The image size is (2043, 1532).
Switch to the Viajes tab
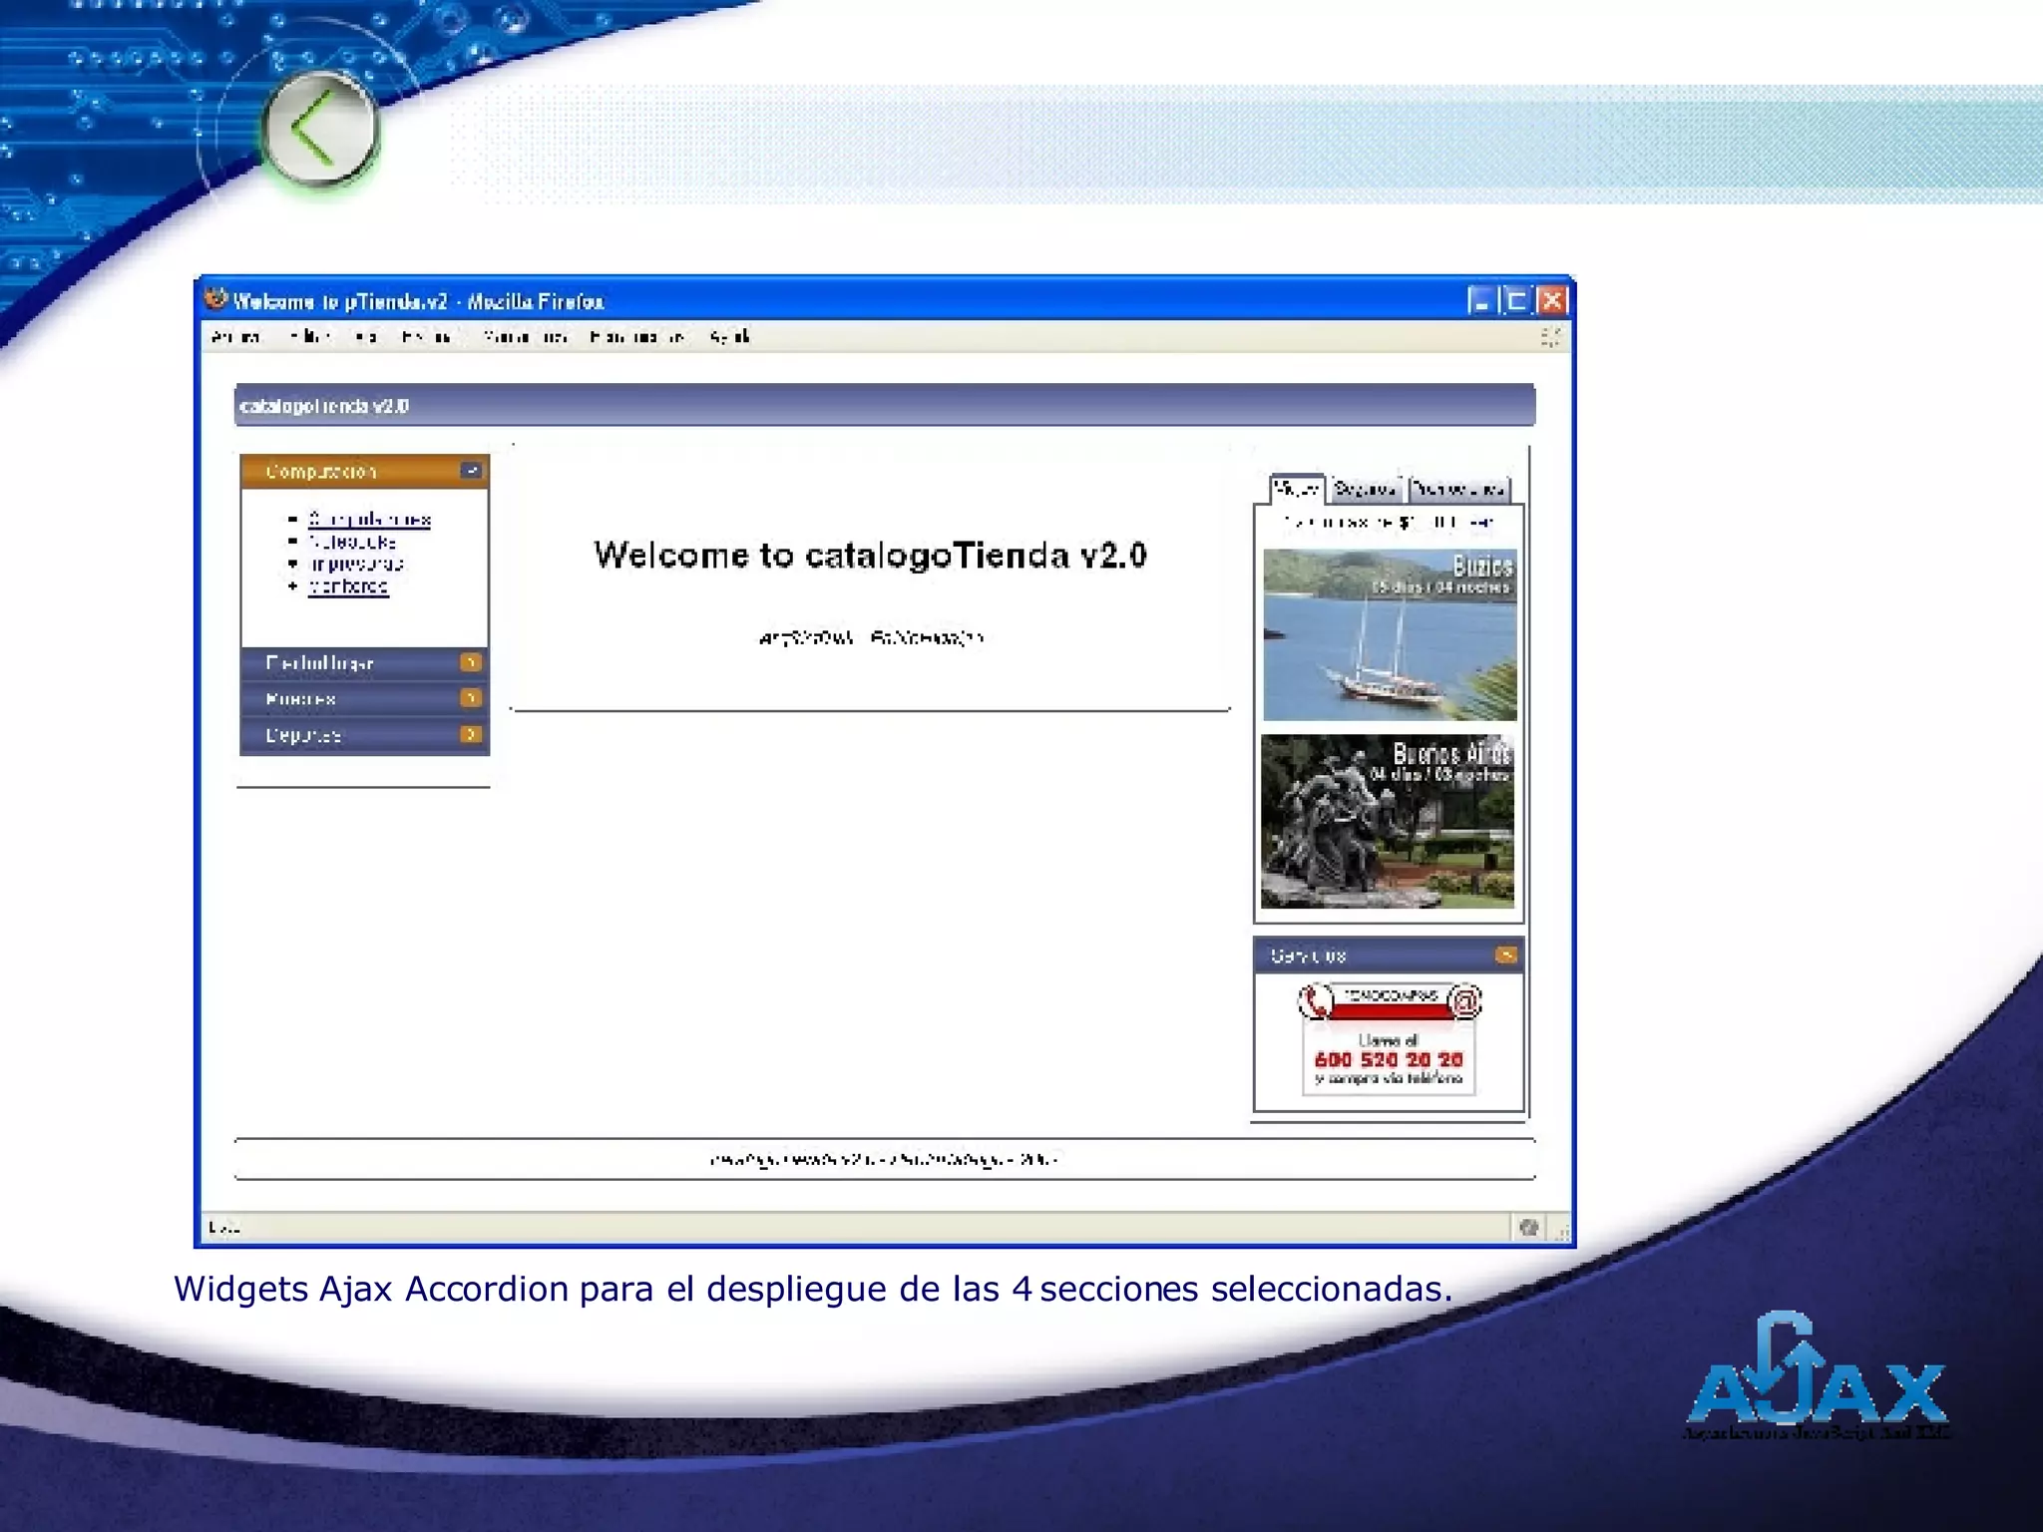click(1297, 489)
